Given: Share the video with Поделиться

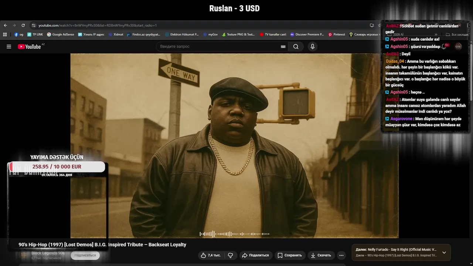Looking at the screenshot, I should pyautogui.click(x=256, y=255).
